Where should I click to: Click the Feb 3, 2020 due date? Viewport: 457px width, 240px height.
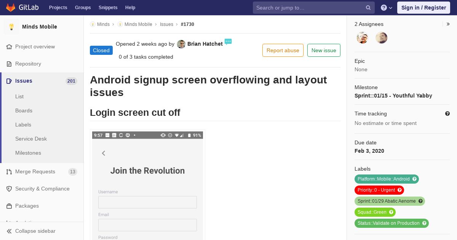(369, 151)
